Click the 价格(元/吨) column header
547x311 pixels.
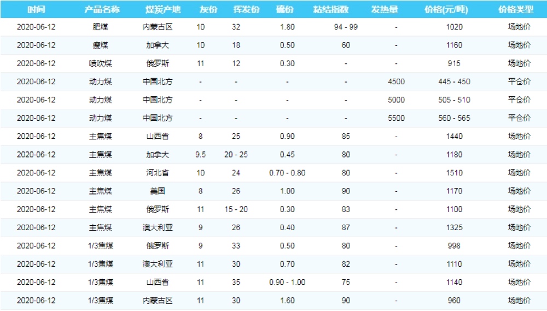(446, 10)
